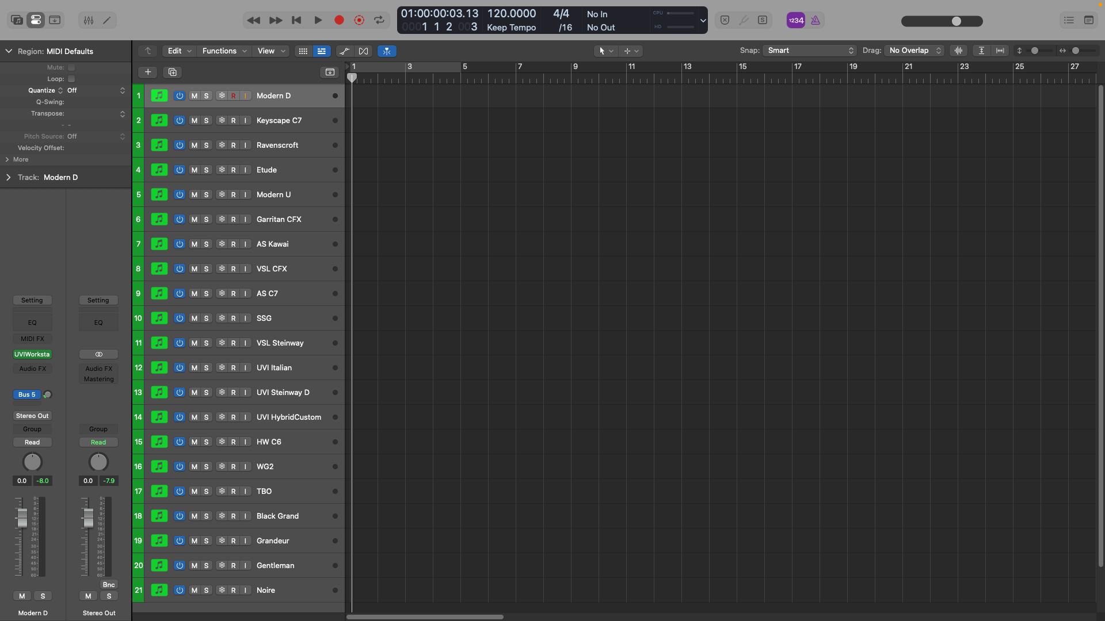Record-enable the Etude track
This screenshot has height=621, width=1105.
233,170
